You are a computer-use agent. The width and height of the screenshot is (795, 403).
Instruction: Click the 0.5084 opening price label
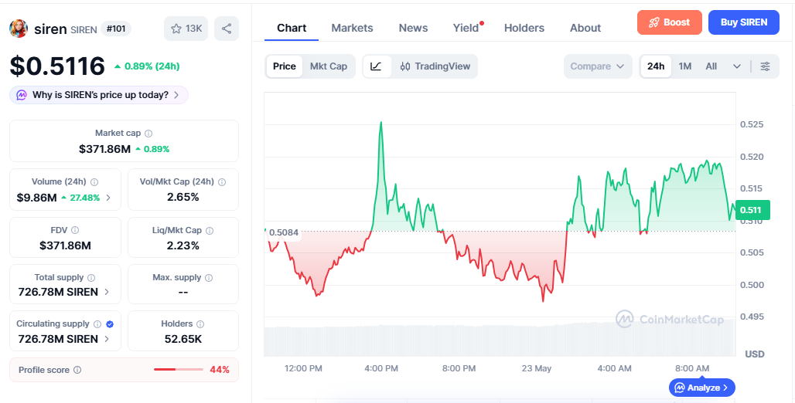284,233
